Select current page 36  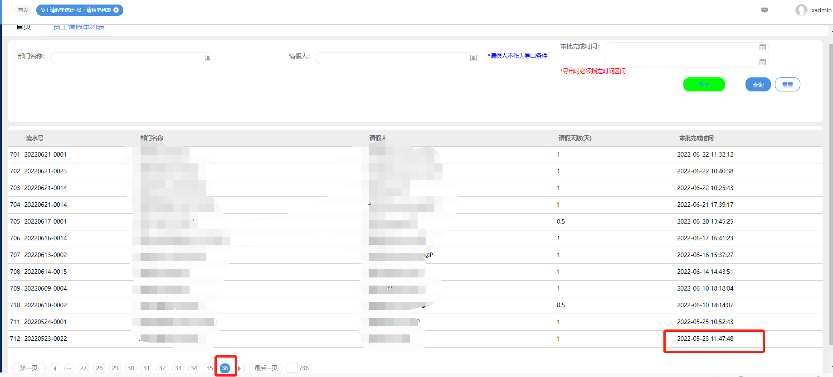pos(225,368)
